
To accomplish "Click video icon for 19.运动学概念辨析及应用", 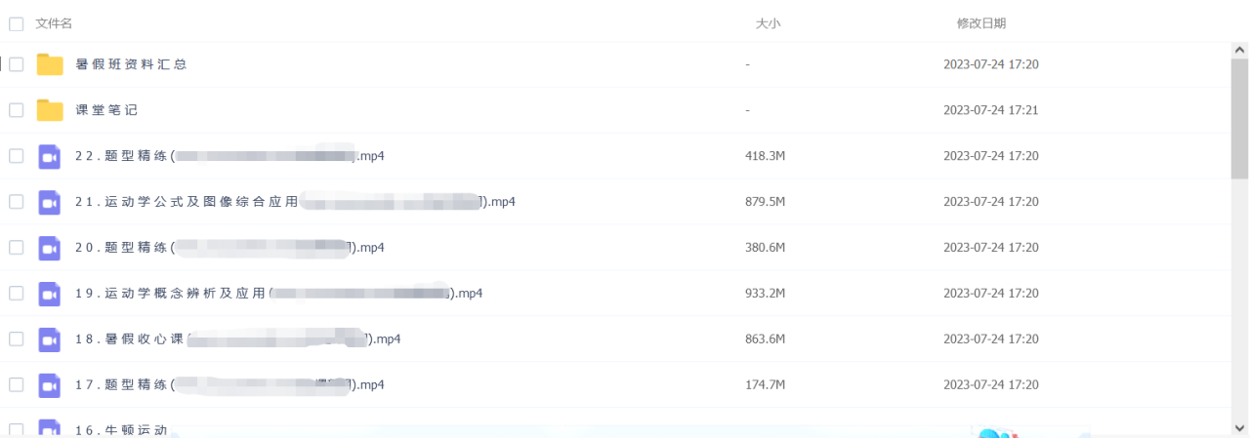I will pos(50,294).
